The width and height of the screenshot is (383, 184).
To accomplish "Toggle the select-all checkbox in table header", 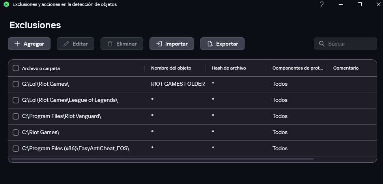I will pos(16,68).
